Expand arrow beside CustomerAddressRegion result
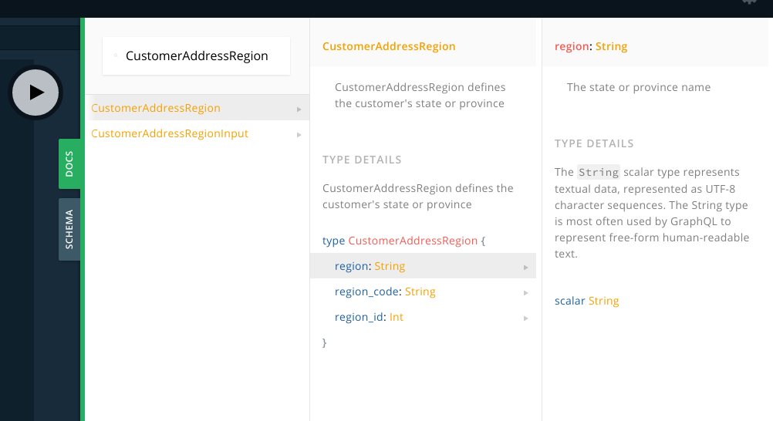Viewport: 773px width, 421px height. 299,109
